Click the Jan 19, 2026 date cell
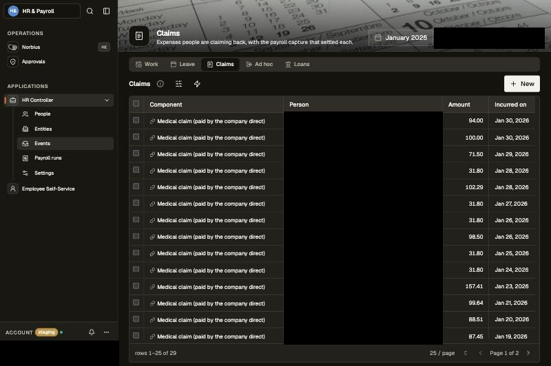Viewport: 551px width, 366px height. click(x=511, y=336)
